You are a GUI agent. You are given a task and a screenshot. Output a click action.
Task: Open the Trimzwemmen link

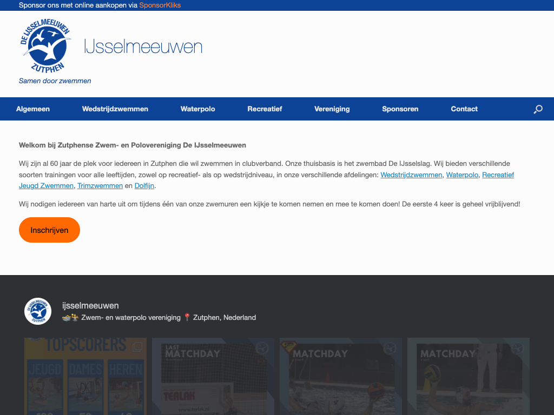tap(100, 186)
